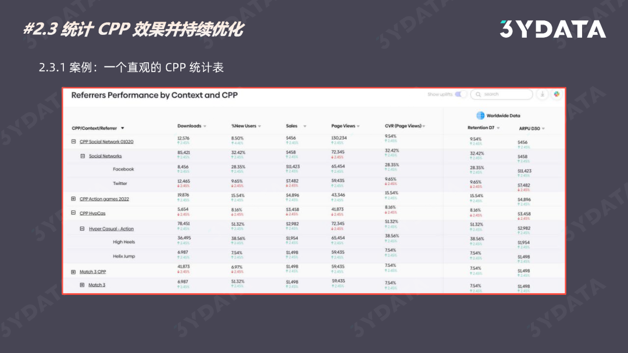Click the Page Views value 43,346
628x353 pixels.
click(338, 195)
